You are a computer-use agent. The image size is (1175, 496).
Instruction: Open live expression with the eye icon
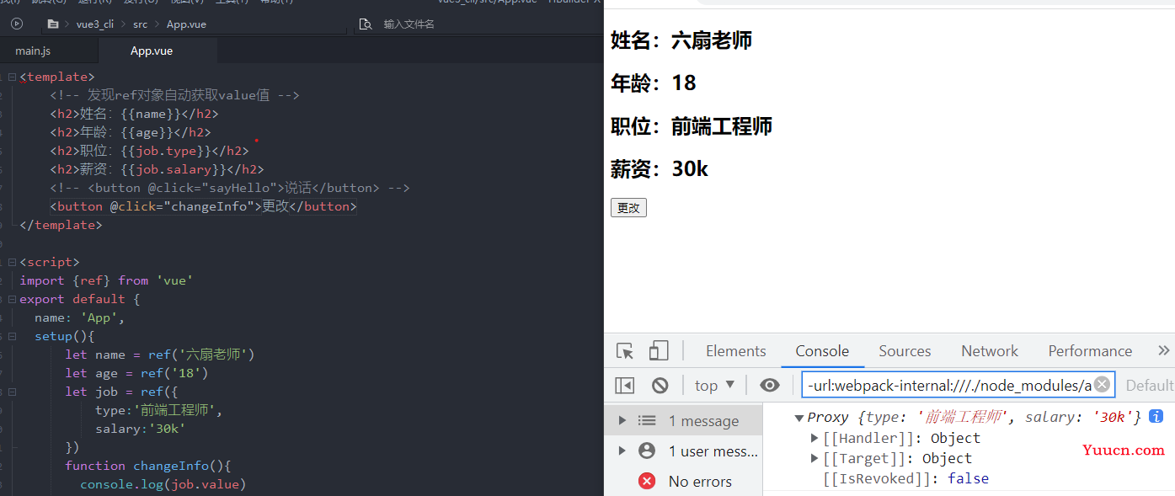tap(770, 386)
